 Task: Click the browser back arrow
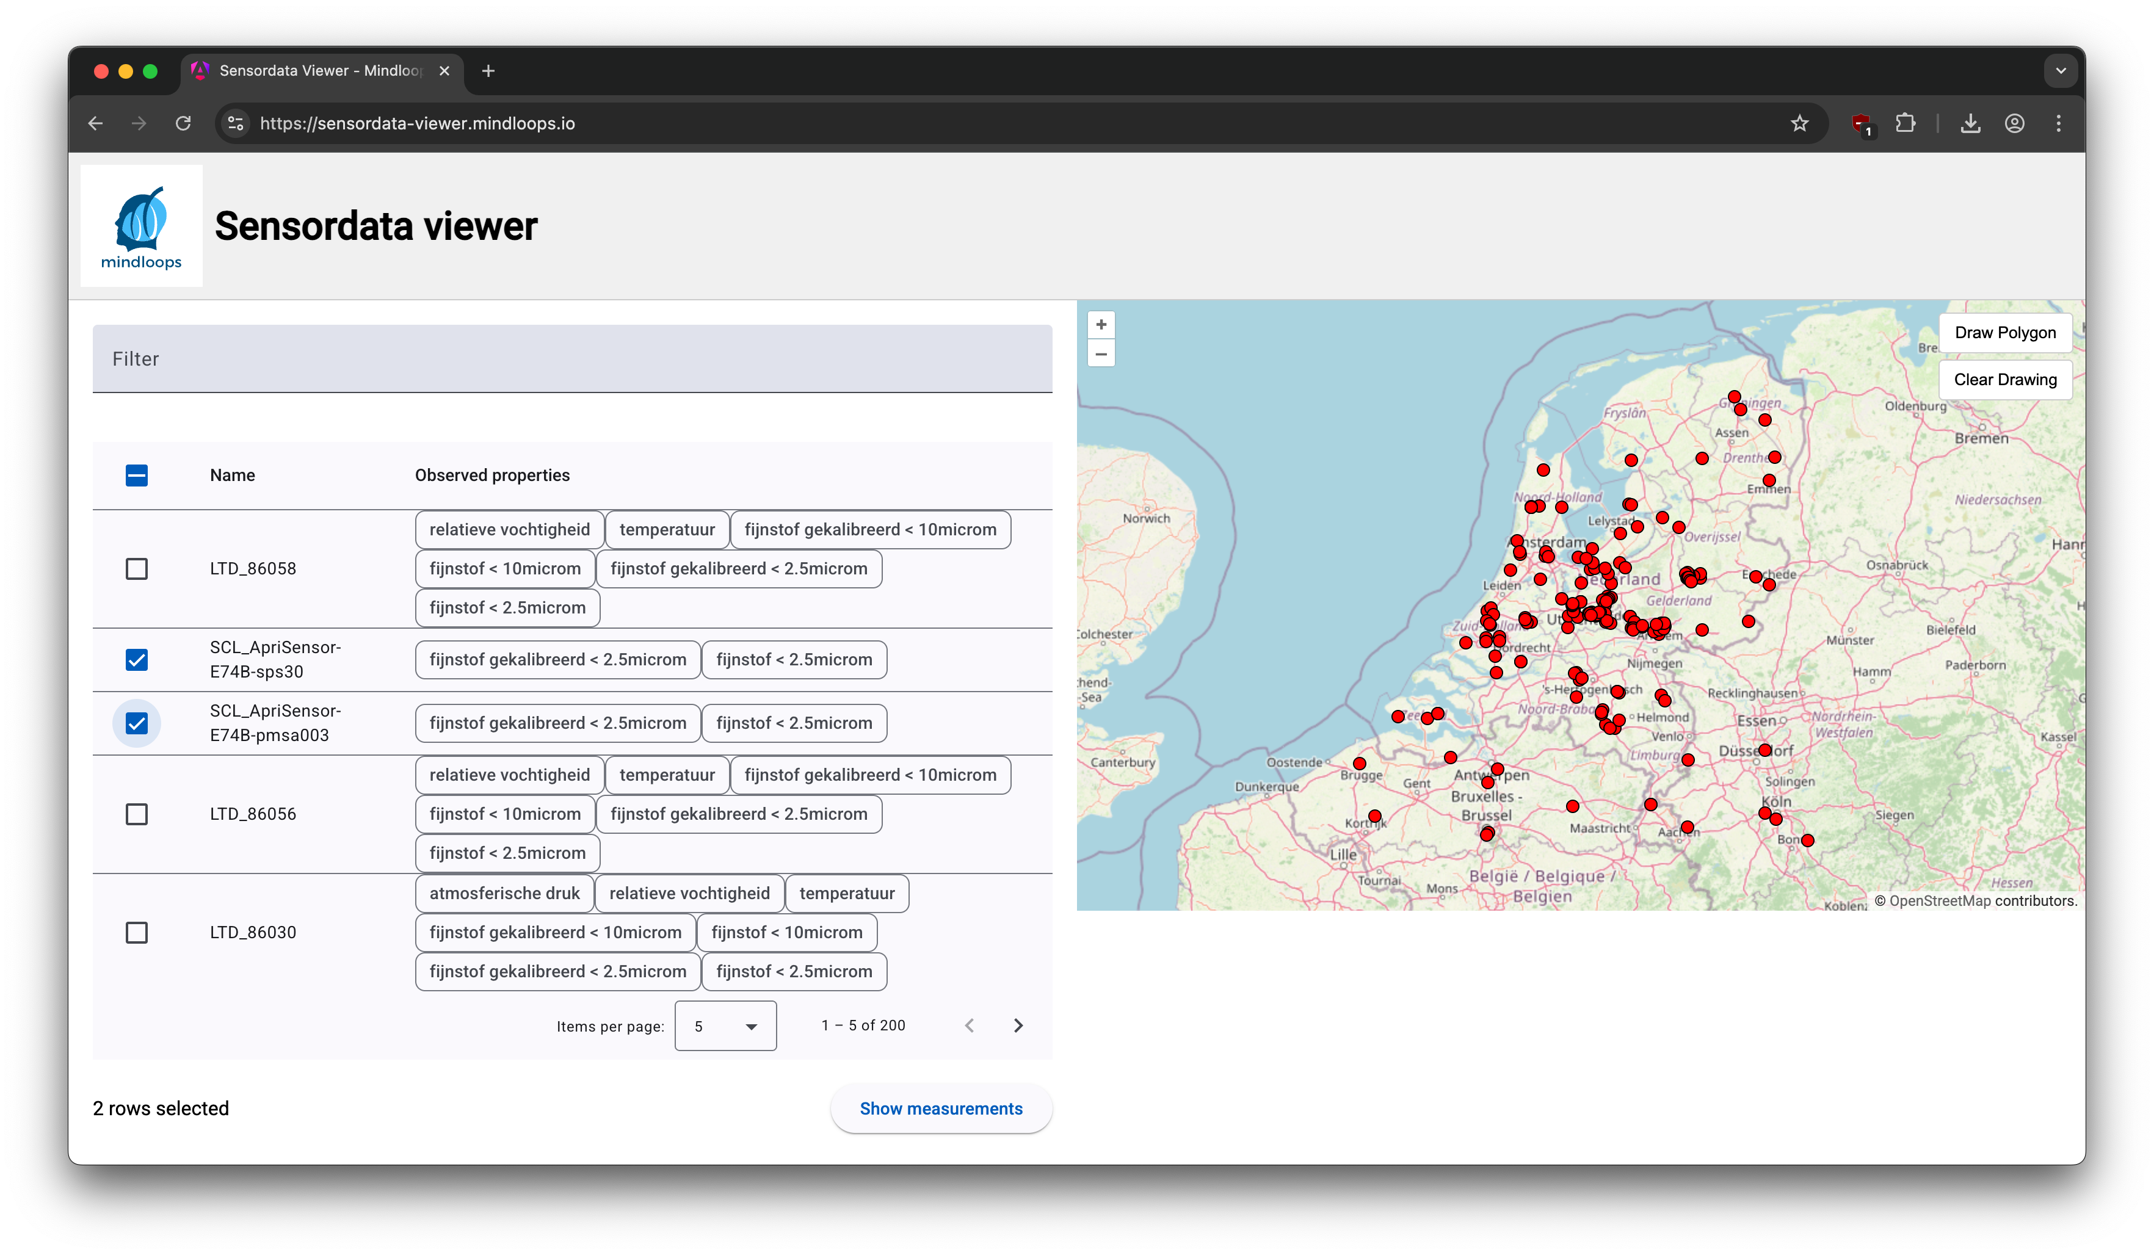click(96, 123)
